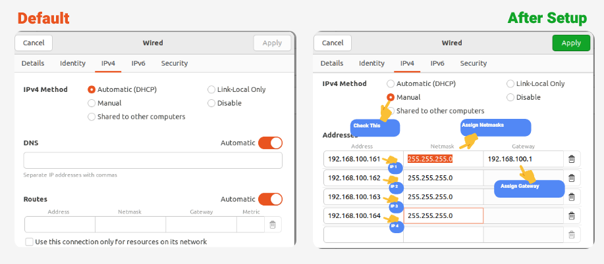Viewport: 604px width, 264px height.
Task: Delete the 192.168.100.164 address row
Action: coord(571,215)
